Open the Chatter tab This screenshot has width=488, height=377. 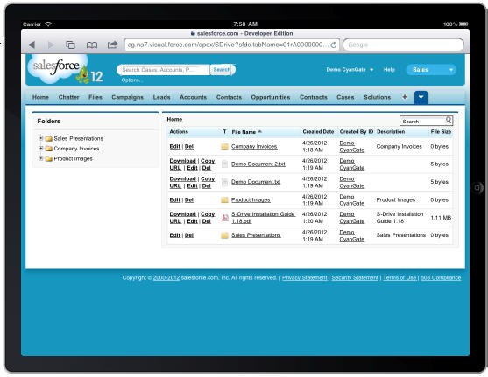[x=69, y=97]
